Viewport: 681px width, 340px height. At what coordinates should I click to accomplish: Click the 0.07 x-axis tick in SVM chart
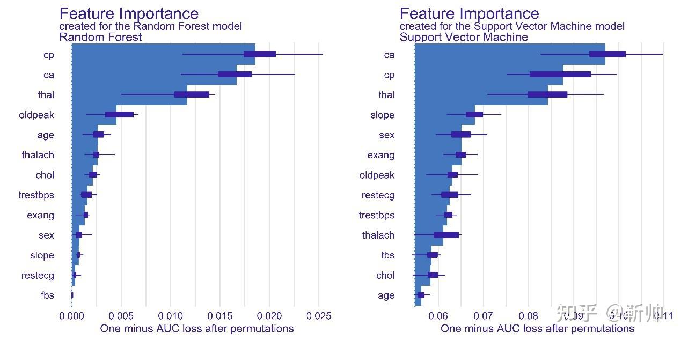[x=484, y=316]
